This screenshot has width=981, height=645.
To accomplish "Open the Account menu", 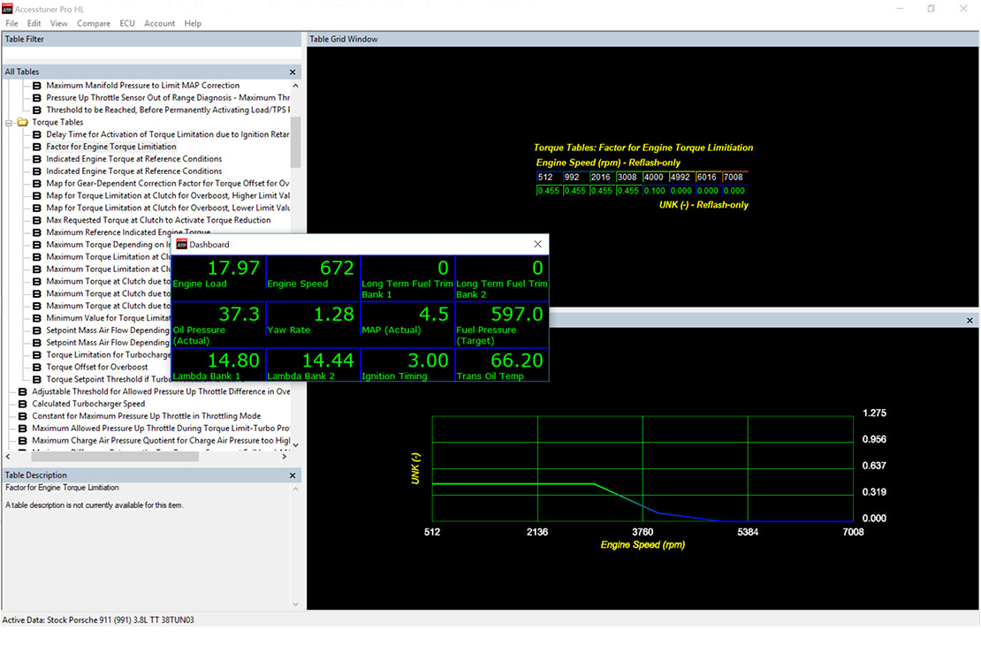I will coord(160,23).
